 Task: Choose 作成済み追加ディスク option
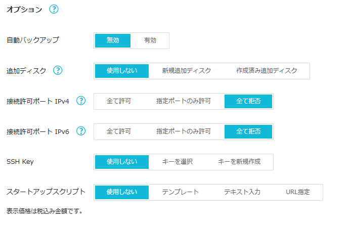pyautogui.click(x=267, y=71)
